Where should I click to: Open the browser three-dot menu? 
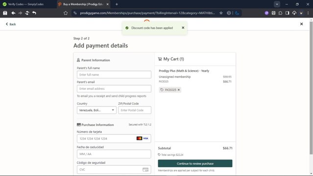[308, 13]
